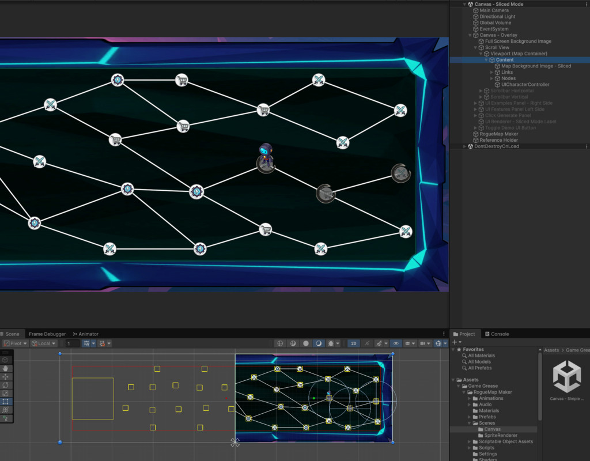The width and height of the screenshot is (590, 461).
Task: Select the View hand tool
Action: coord(6,368)
